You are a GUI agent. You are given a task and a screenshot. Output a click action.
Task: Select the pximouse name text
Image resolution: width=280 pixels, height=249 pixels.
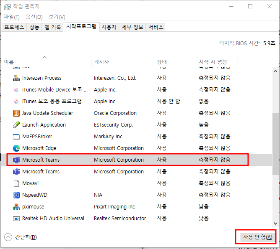(33, 207)
